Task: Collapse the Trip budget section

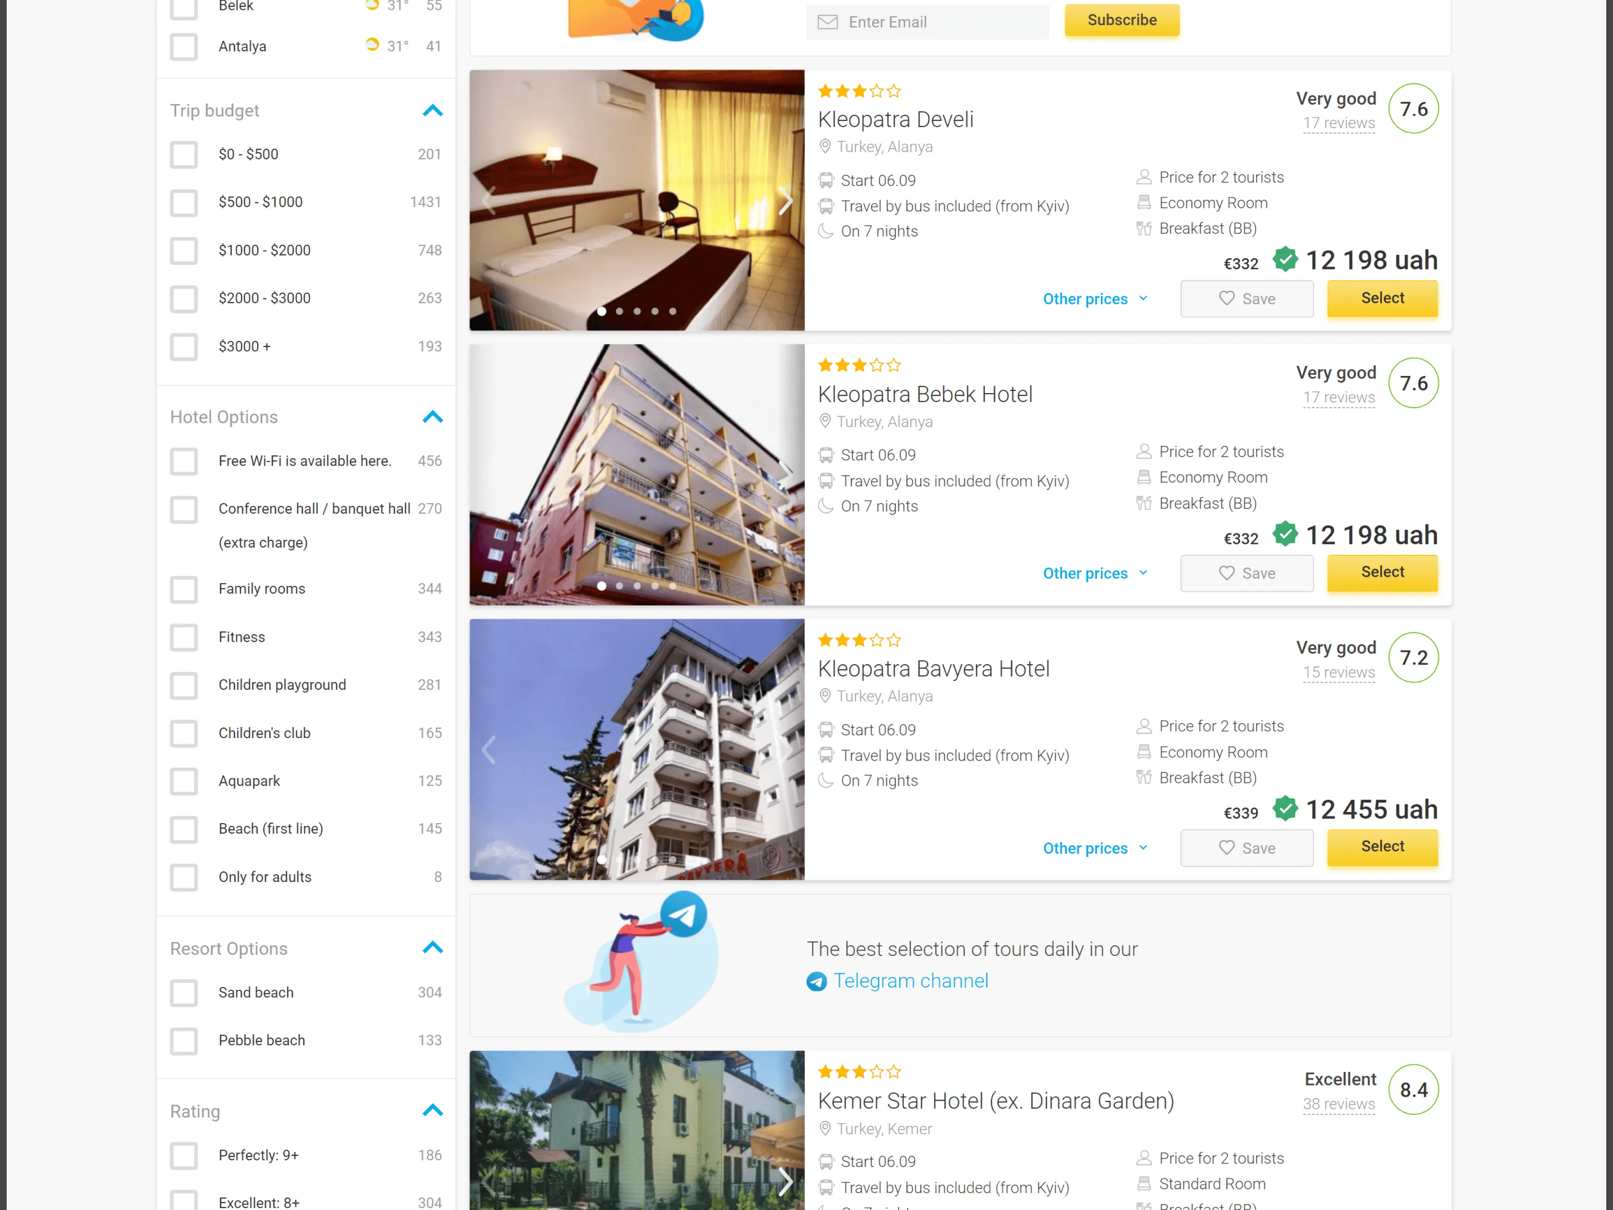Action: coord(432,111)
